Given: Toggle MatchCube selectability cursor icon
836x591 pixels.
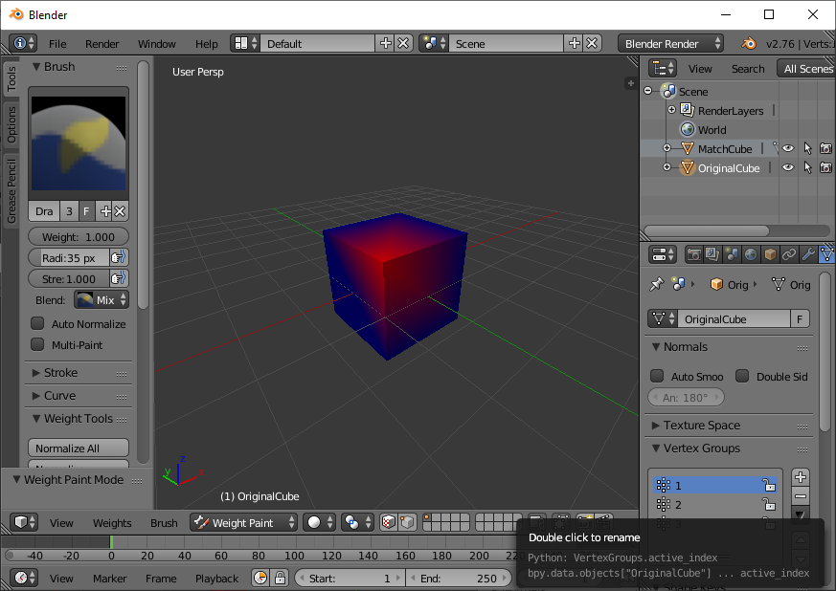Looking at the screenshot, I should pyautogui.click(x=807, y=148).
